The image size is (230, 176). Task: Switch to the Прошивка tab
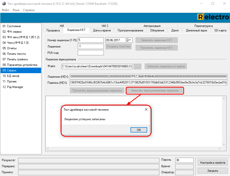coord(53,30)
